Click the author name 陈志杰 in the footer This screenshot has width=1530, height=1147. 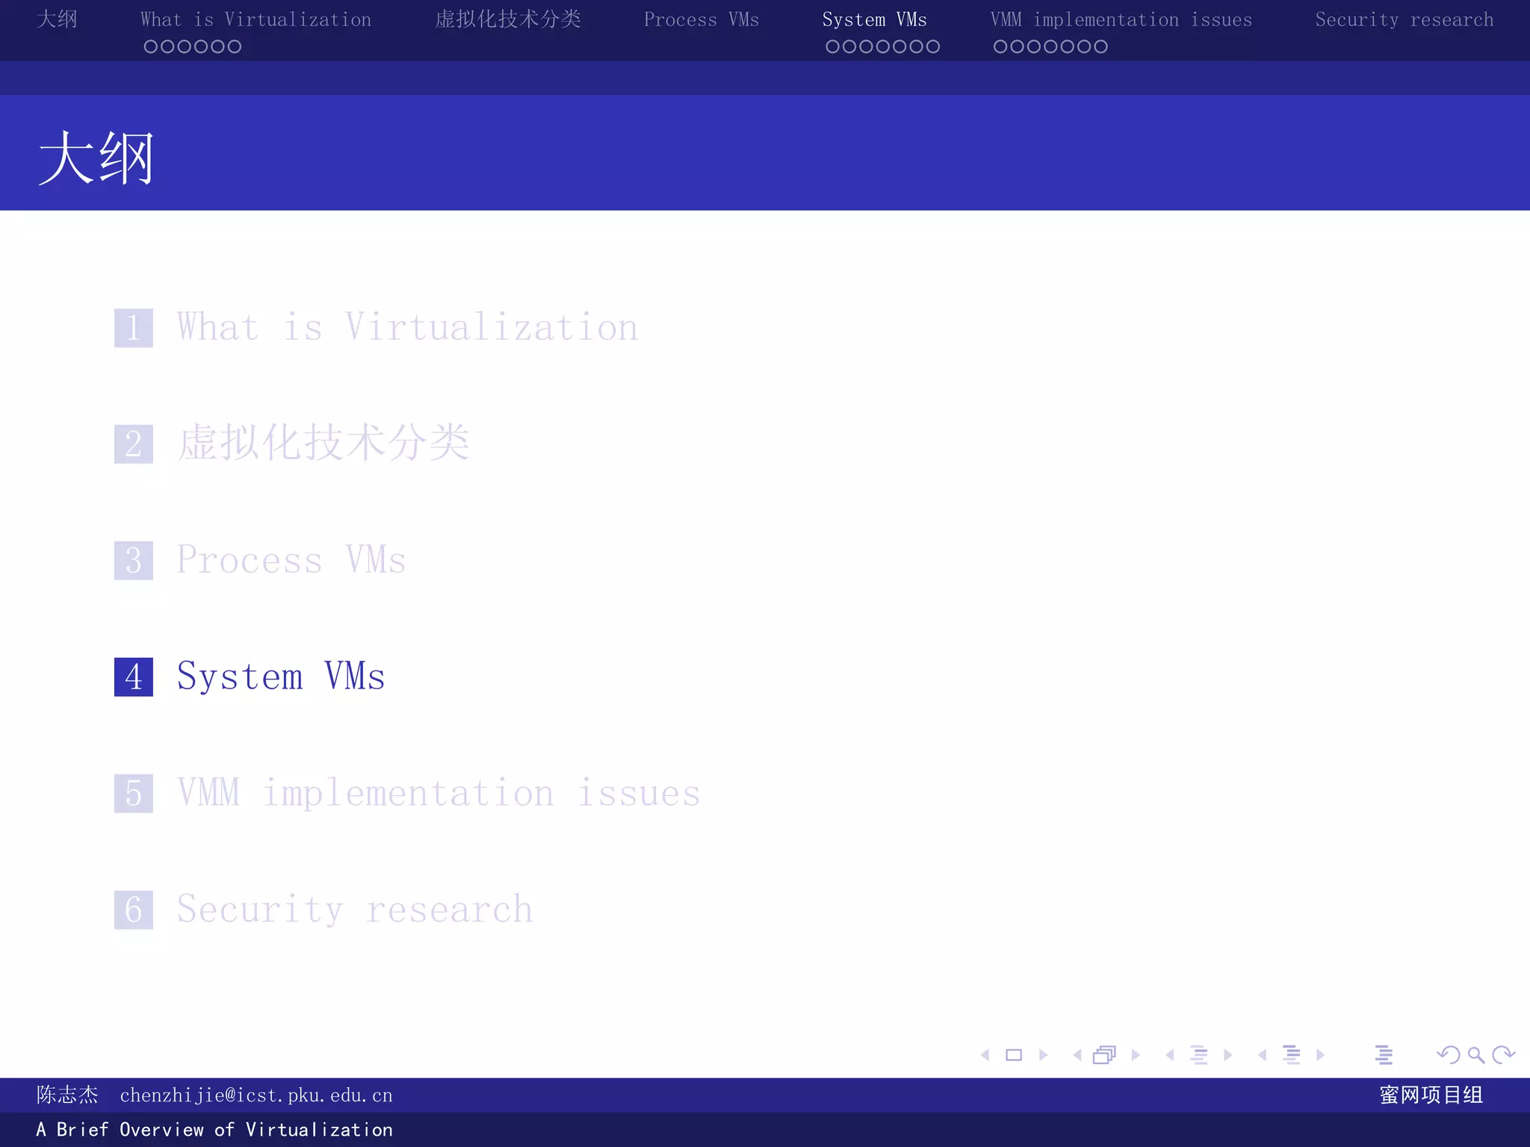(67, 1095)
